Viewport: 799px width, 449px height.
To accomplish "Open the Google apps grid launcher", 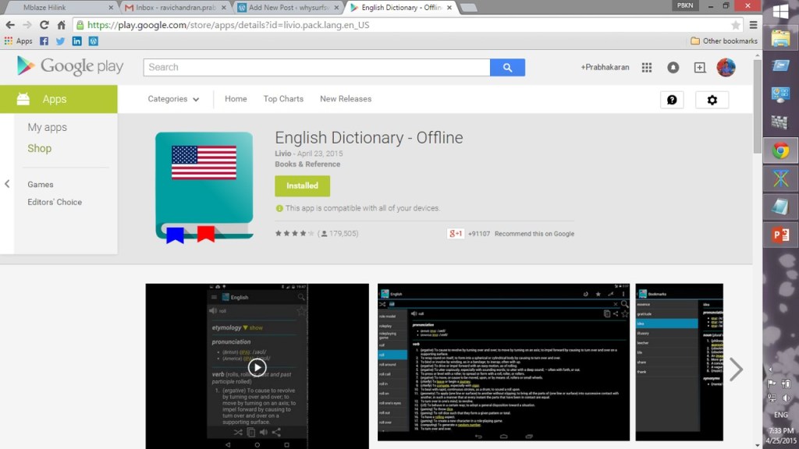I will pos(646,68).
